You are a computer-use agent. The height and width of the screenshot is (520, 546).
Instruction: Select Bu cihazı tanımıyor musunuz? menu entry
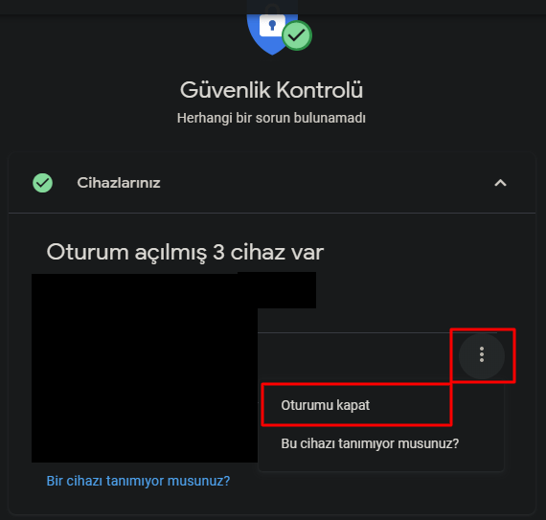[370, 443]
